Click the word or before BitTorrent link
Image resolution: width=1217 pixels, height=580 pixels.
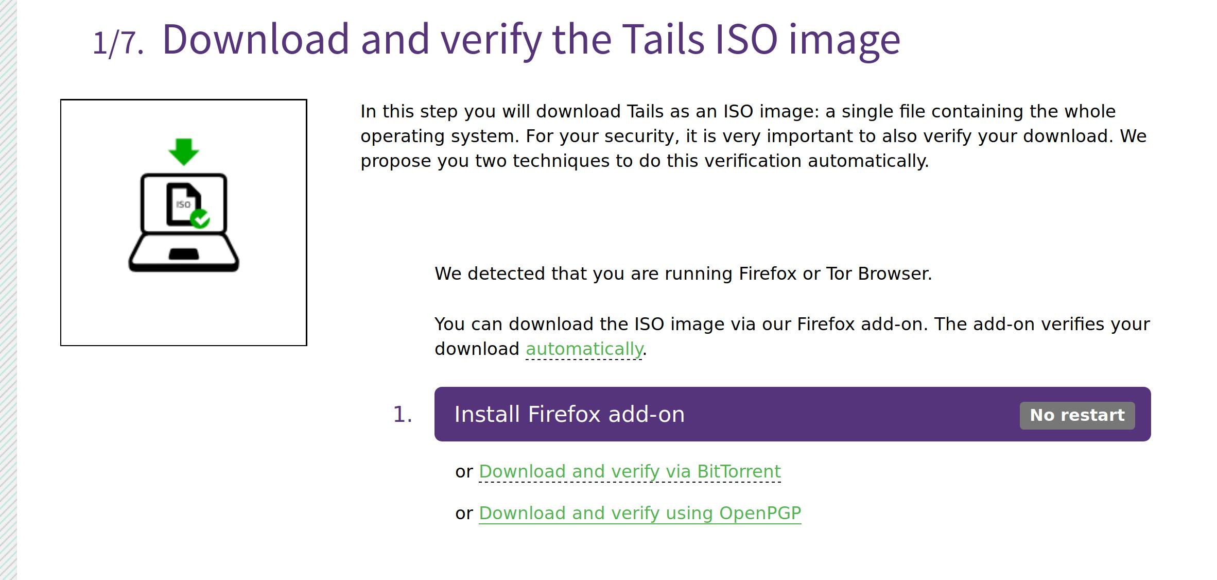464,472
